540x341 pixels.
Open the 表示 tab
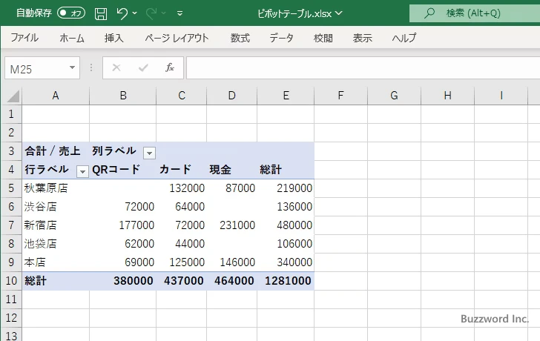point(362,38)
